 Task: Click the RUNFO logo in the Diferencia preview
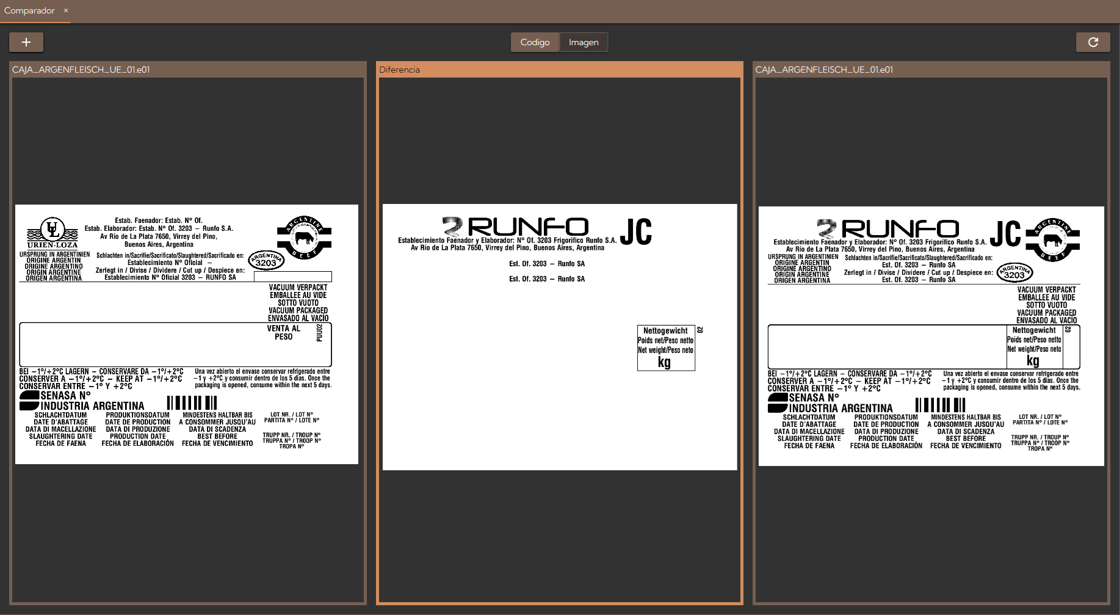[516, 227]
